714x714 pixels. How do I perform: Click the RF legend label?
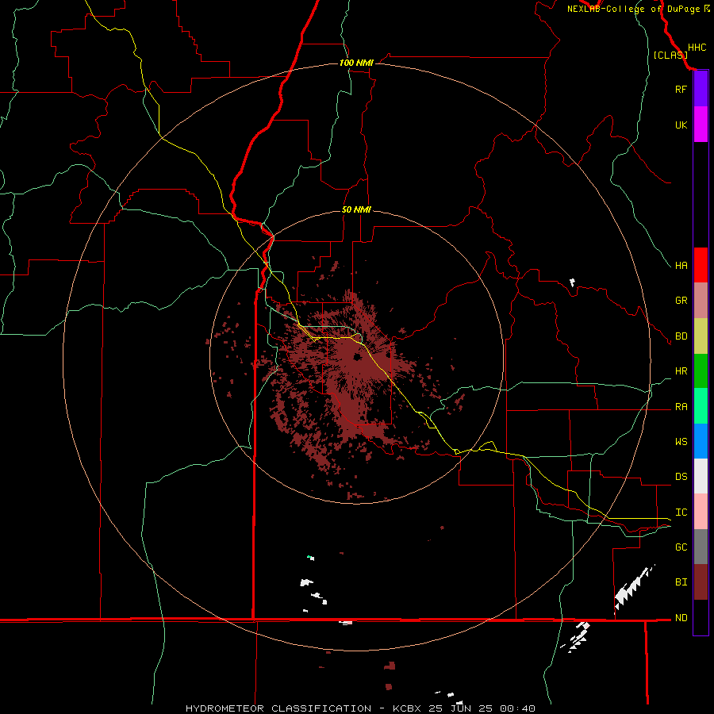tap(681, 89)
